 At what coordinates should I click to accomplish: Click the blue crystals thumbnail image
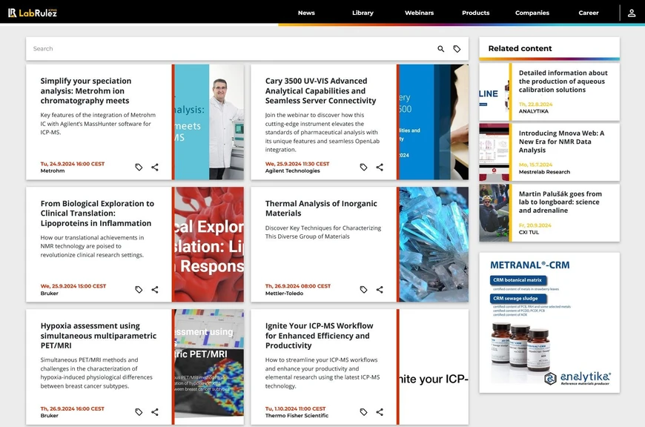(434, 245)
